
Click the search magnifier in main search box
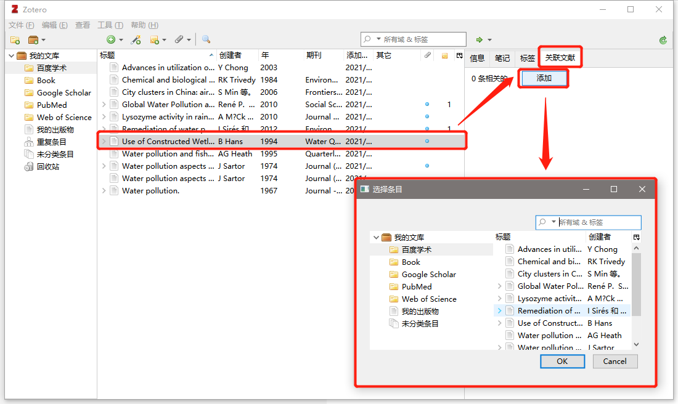[367, 39]
